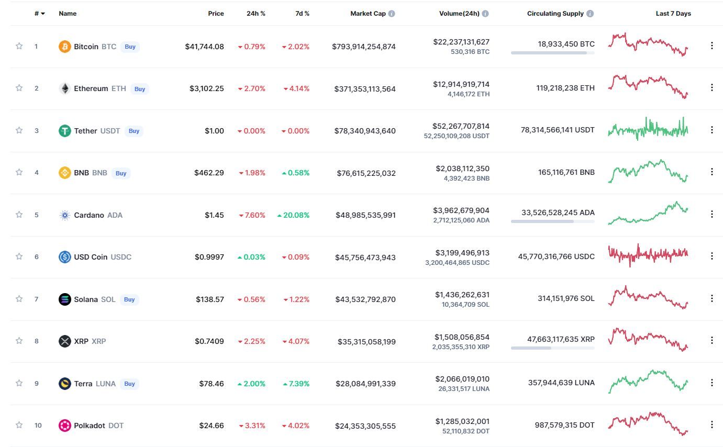The width and height of the screenshot is (723, 447).
Task: Click XRP's circulating supply progress bar
Action: [x=553, y=348]
